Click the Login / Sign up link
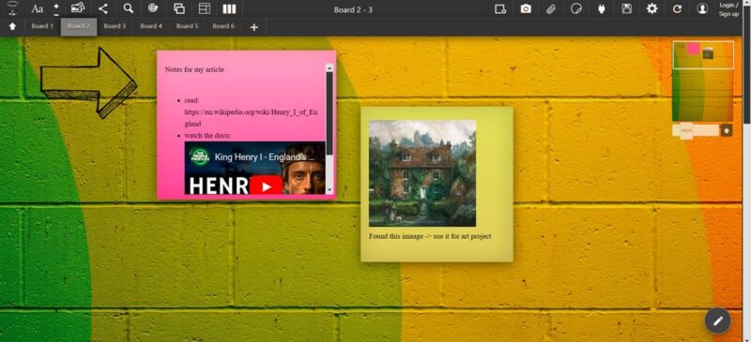Image resolution: width=751 pixels, height=342 pixels. point(728,9)
